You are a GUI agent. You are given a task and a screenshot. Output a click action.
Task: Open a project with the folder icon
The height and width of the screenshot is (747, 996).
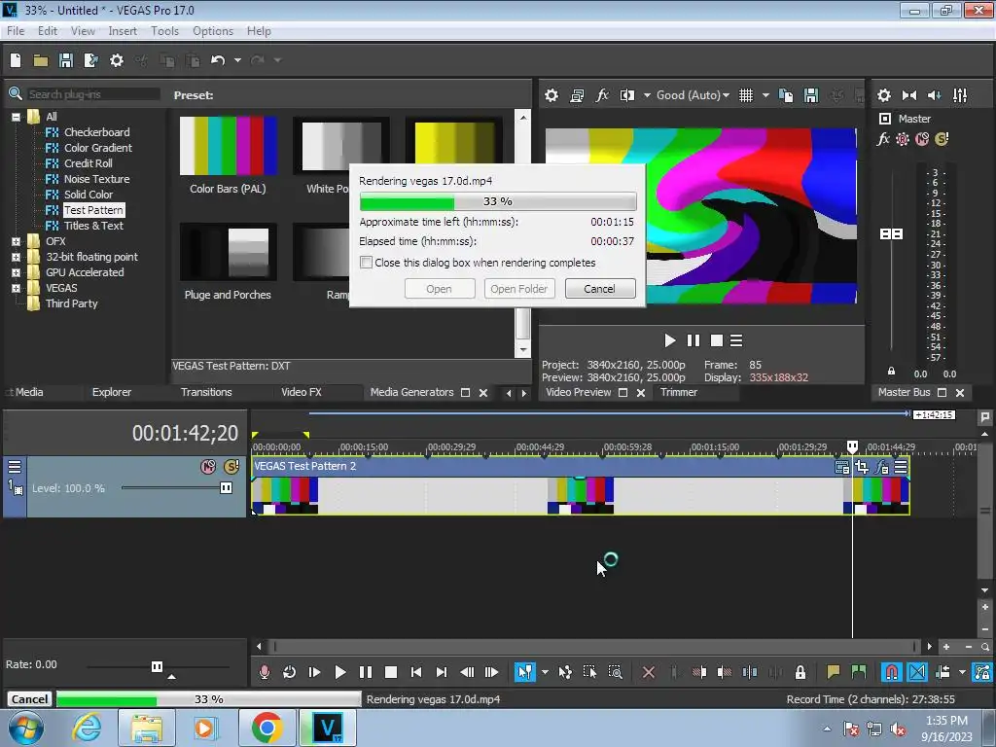pyautogui.click(x=41, y=60)
